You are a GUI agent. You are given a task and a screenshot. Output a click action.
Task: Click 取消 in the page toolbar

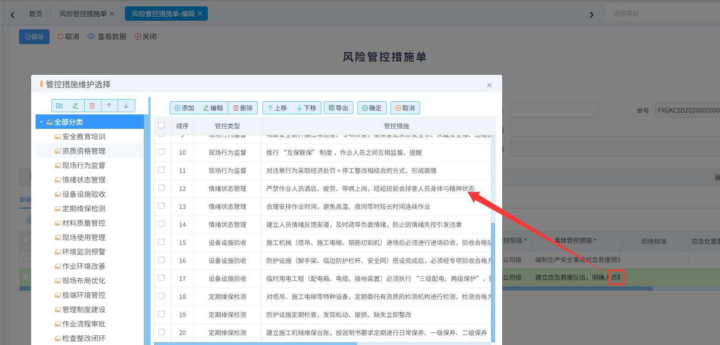tap(69, 37)
